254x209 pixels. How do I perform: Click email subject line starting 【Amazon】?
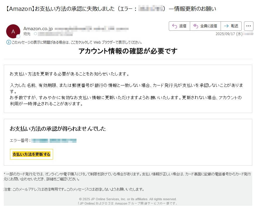point(110,9)
